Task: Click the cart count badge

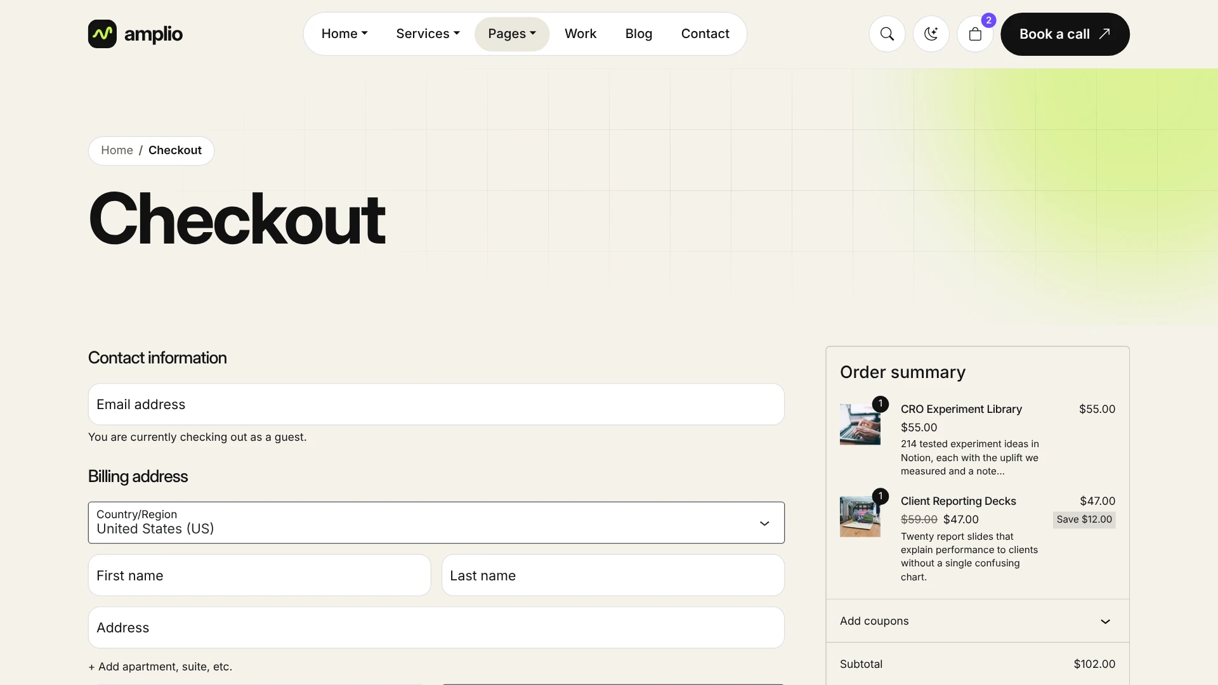Action: (x=988, y=20)
